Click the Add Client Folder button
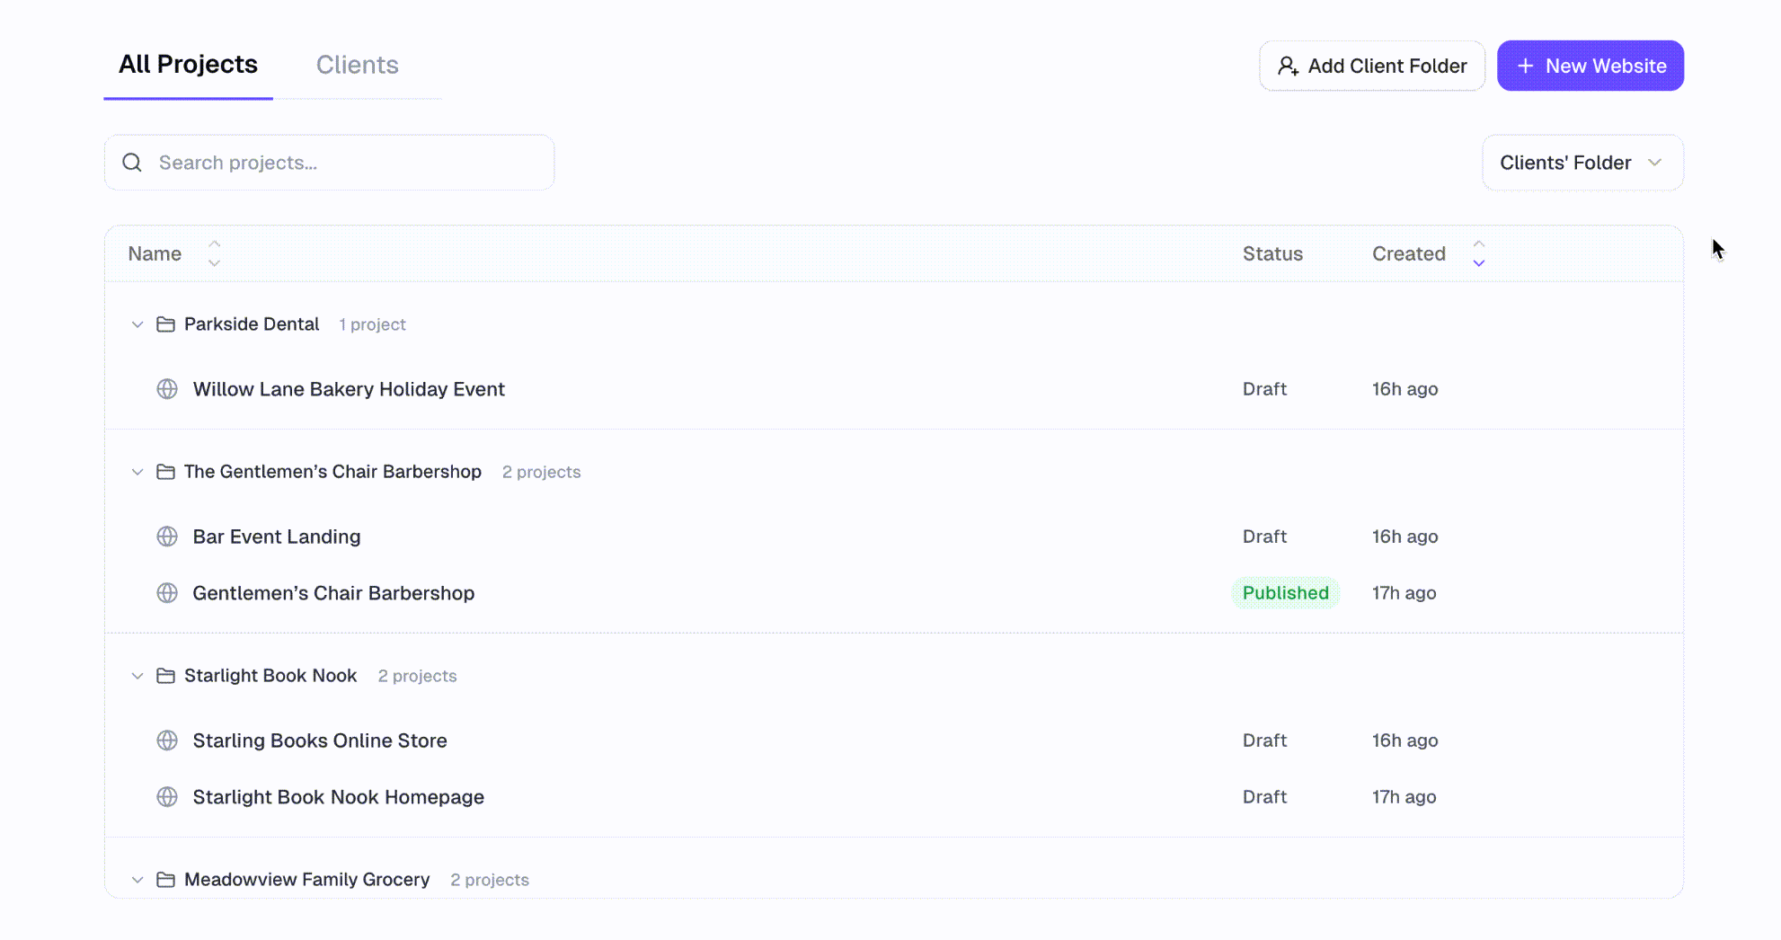 [1372, 66]
